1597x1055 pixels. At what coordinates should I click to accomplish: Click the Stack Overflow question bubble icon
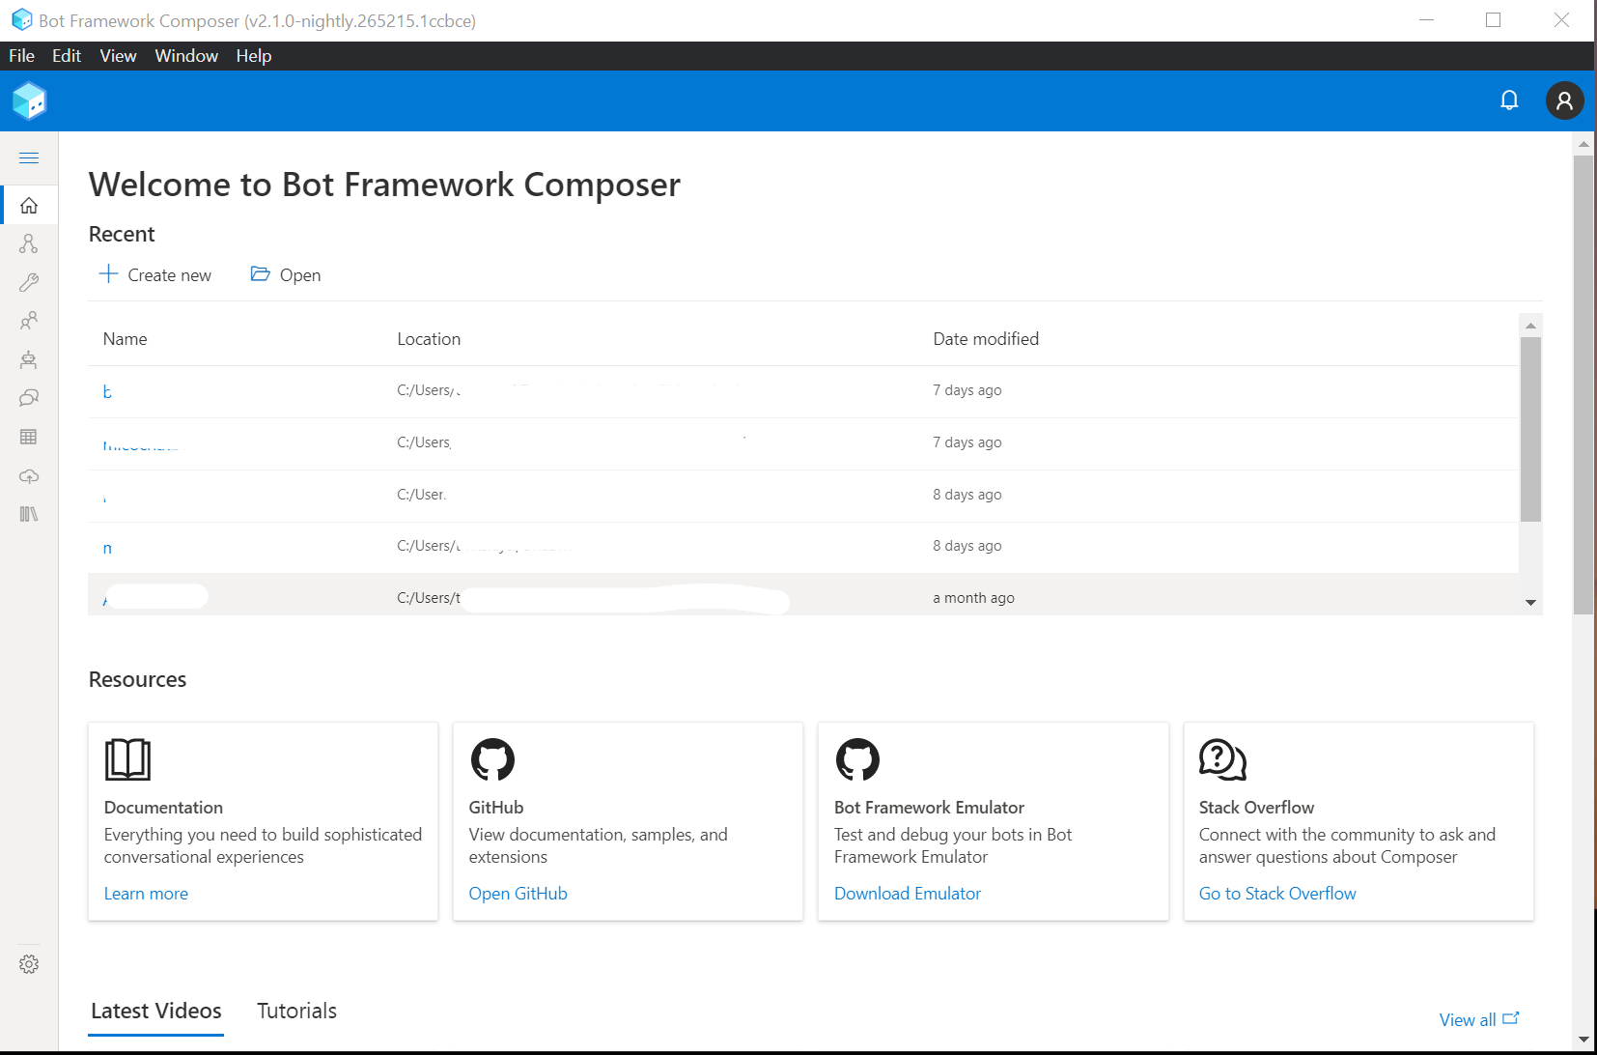1222,759
